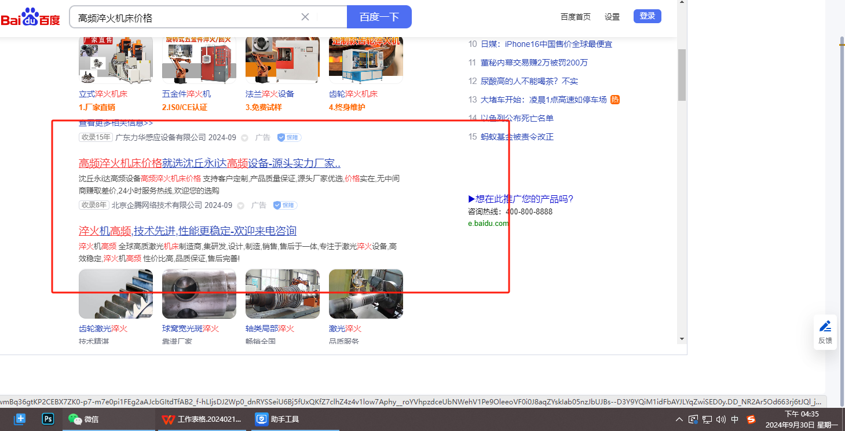Screen dimensions: 845x431
Task: Click the volume speaker tray icon
Action: tap(721, 419)
